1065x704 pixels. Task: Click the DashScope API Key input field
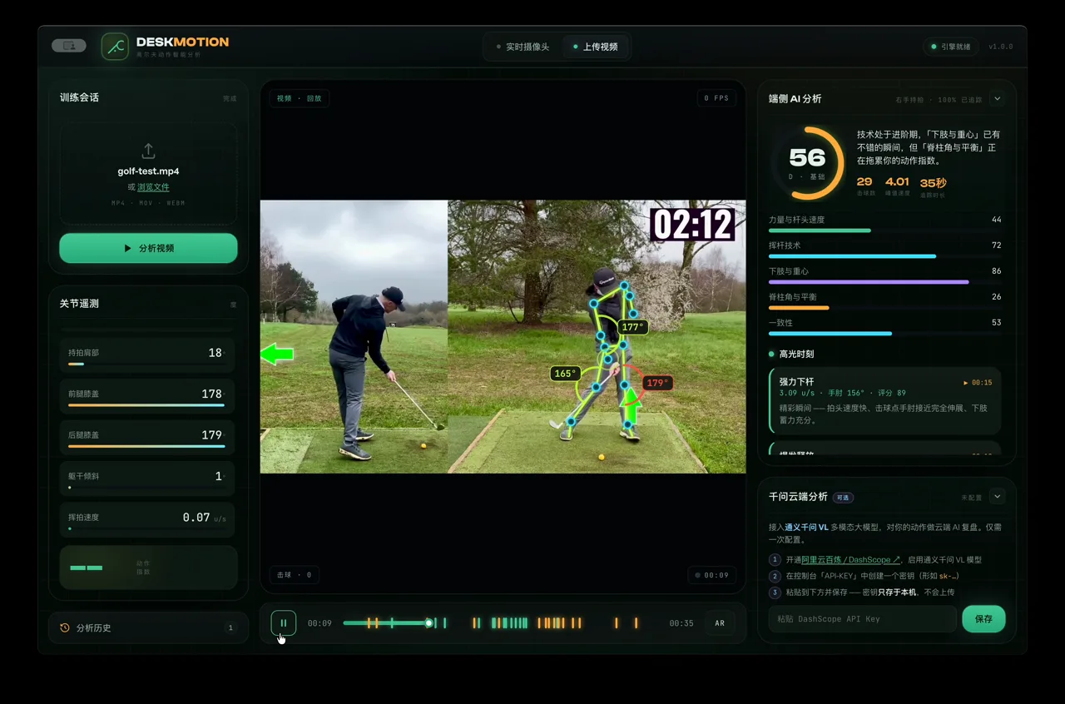coord(862,619)
